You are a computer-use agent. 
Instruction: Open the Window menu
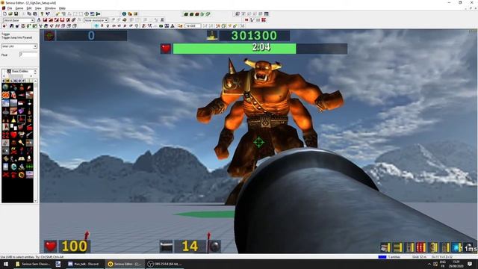[x=50, y=8]
